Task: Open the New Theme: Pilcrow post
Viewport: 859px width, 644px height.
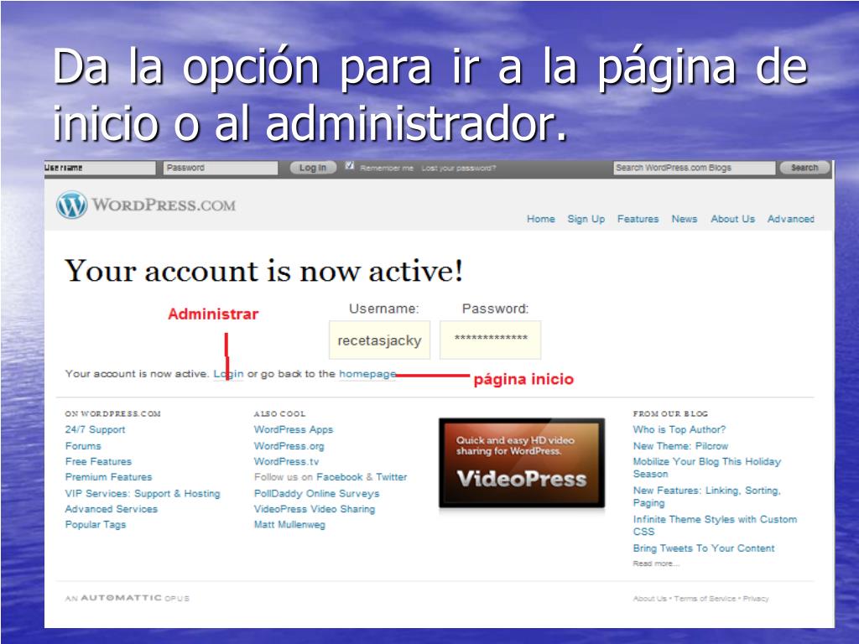Action: point(680,446)
